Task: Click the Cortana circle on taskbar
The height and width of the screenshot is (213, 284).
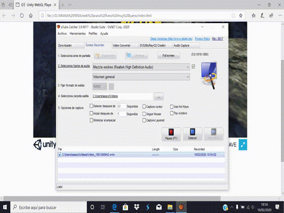Action: pyautogui.click(x=92, y=207)
